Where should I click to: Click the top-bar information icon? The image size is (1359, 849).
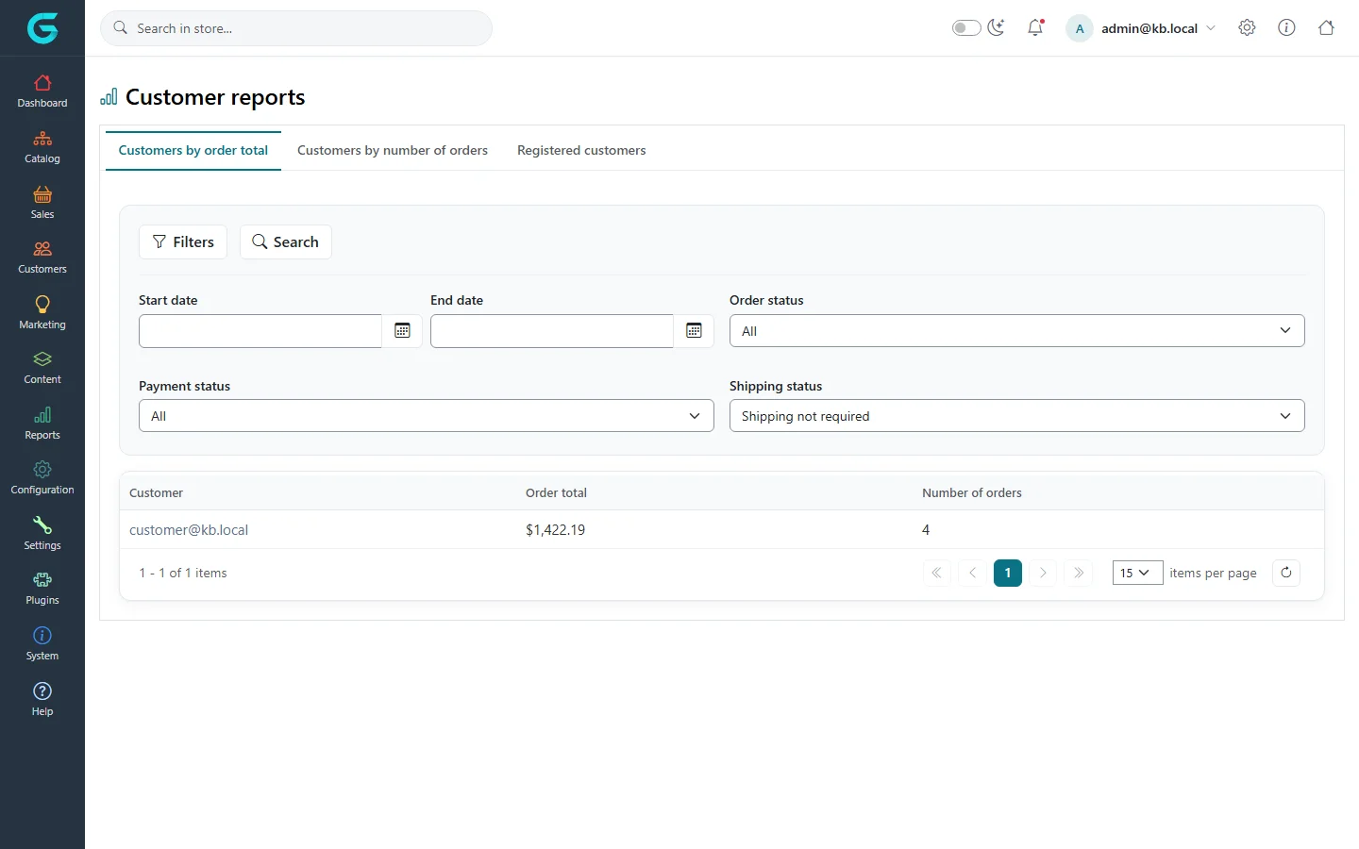[x=1286, y=28]
